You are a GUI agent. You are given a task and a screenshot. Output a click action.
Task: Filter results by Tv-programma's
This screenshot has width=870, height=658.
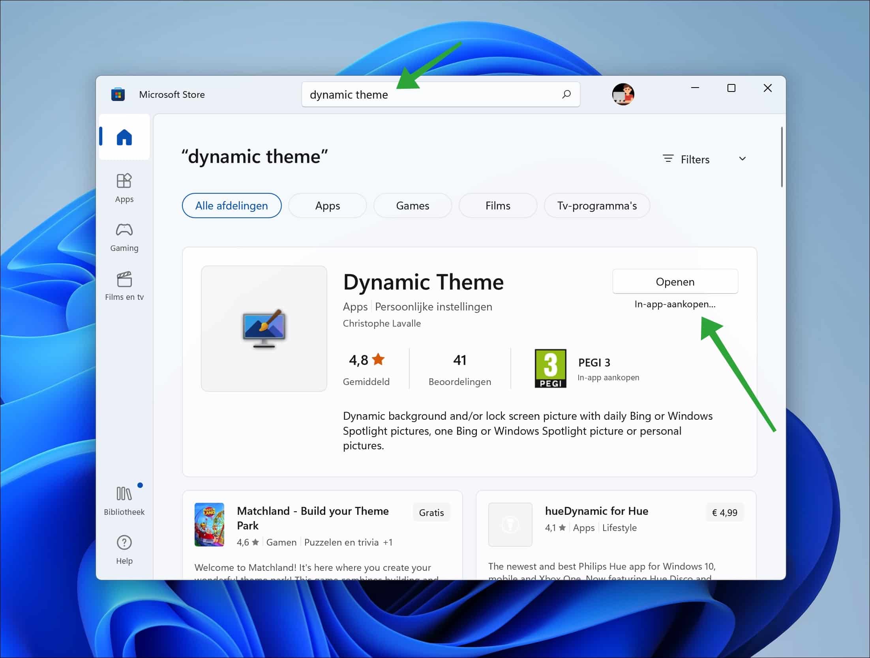[597, 206]
